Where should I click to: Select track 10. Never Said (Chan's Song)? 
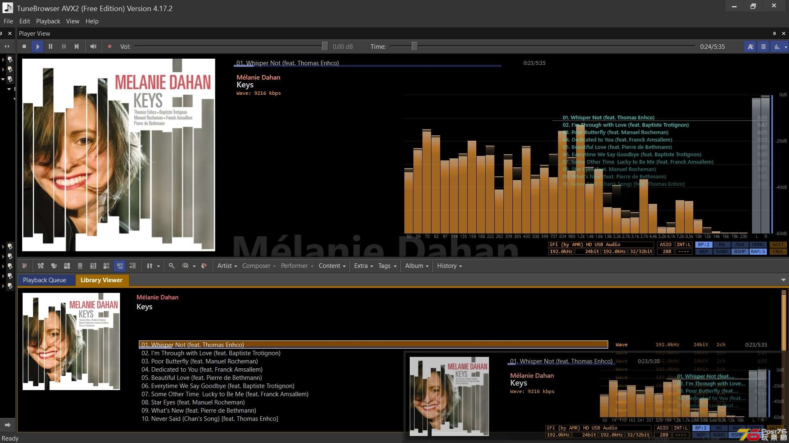(210, 419)
